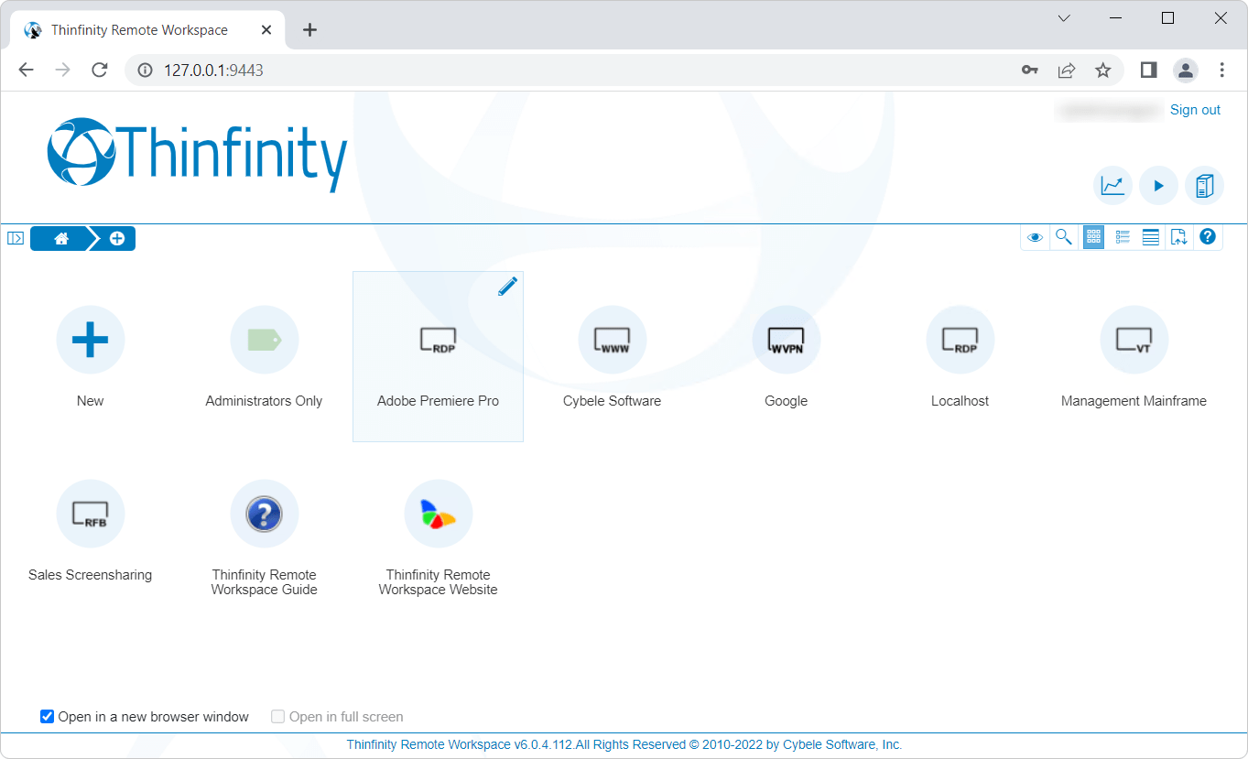Toggle the eye visibility icon in toolbar
The image size is (1248, 759).
click(1036, 237)
